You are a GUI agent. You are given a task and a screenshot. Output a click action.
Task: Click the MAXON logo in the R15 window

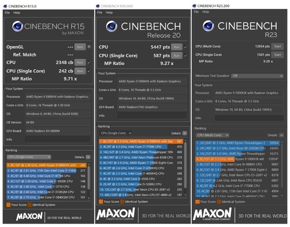point(29,216)
